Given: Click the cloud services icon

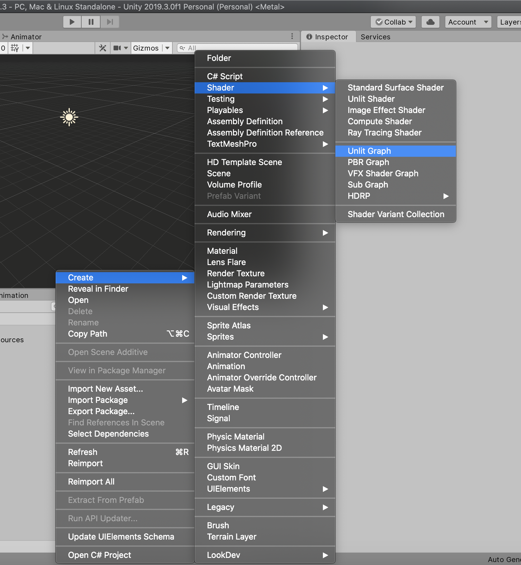Looking at the screenshot, I should coord(430,22).
